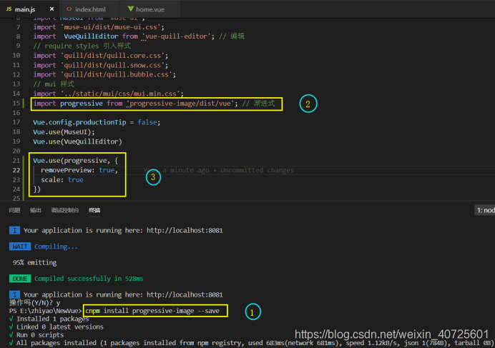Close the main.js tab
The image size is (495, 348).
coord(52,9)
